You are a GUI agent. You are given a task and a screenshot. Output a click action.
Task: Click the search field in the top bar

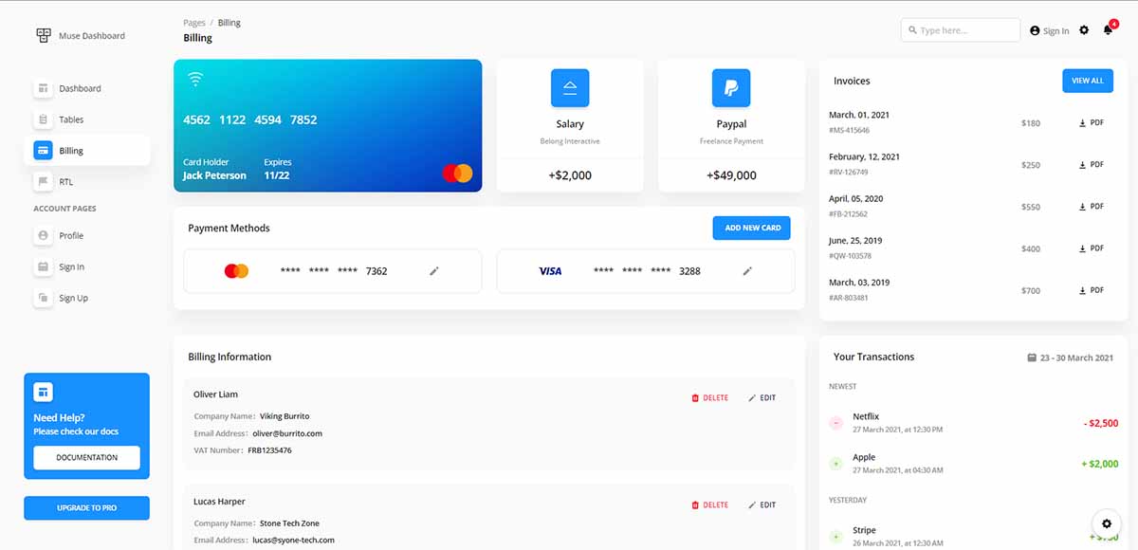coord(960,29)
